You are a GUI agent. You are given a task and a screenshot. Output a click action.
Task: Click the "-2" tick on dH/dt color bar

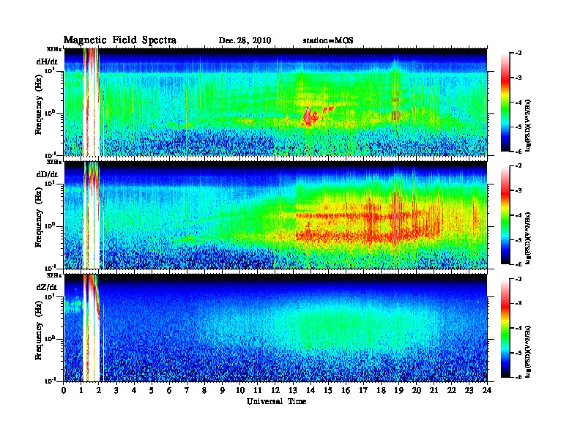coord(518,53)
